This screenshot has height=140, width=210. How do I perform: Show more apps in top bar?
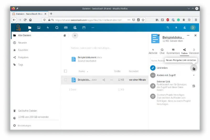point(93,28)
